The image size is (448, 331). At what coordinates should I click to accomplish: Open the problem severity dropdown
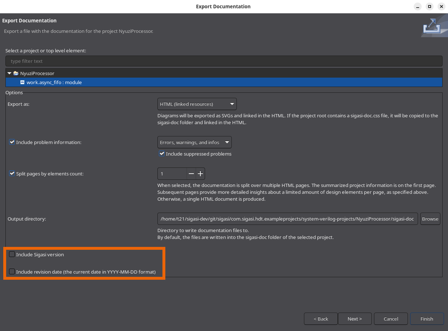click(x=194, y=142)
